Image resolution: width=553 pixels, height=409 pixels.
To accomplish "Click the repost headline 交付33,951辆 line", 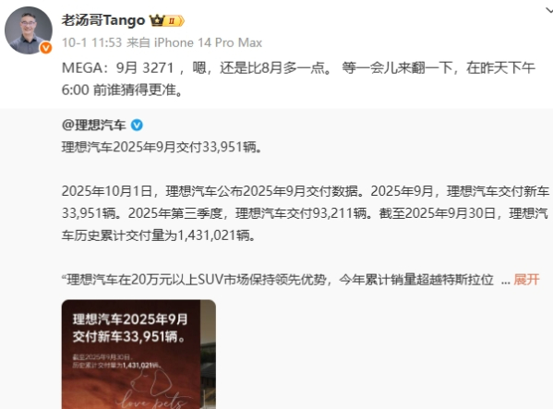I will (162, 147).
